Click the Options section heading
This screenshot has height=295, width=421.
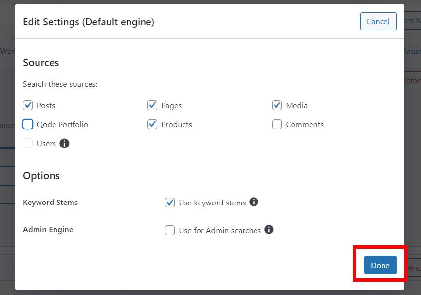click(x=41, y=176)
